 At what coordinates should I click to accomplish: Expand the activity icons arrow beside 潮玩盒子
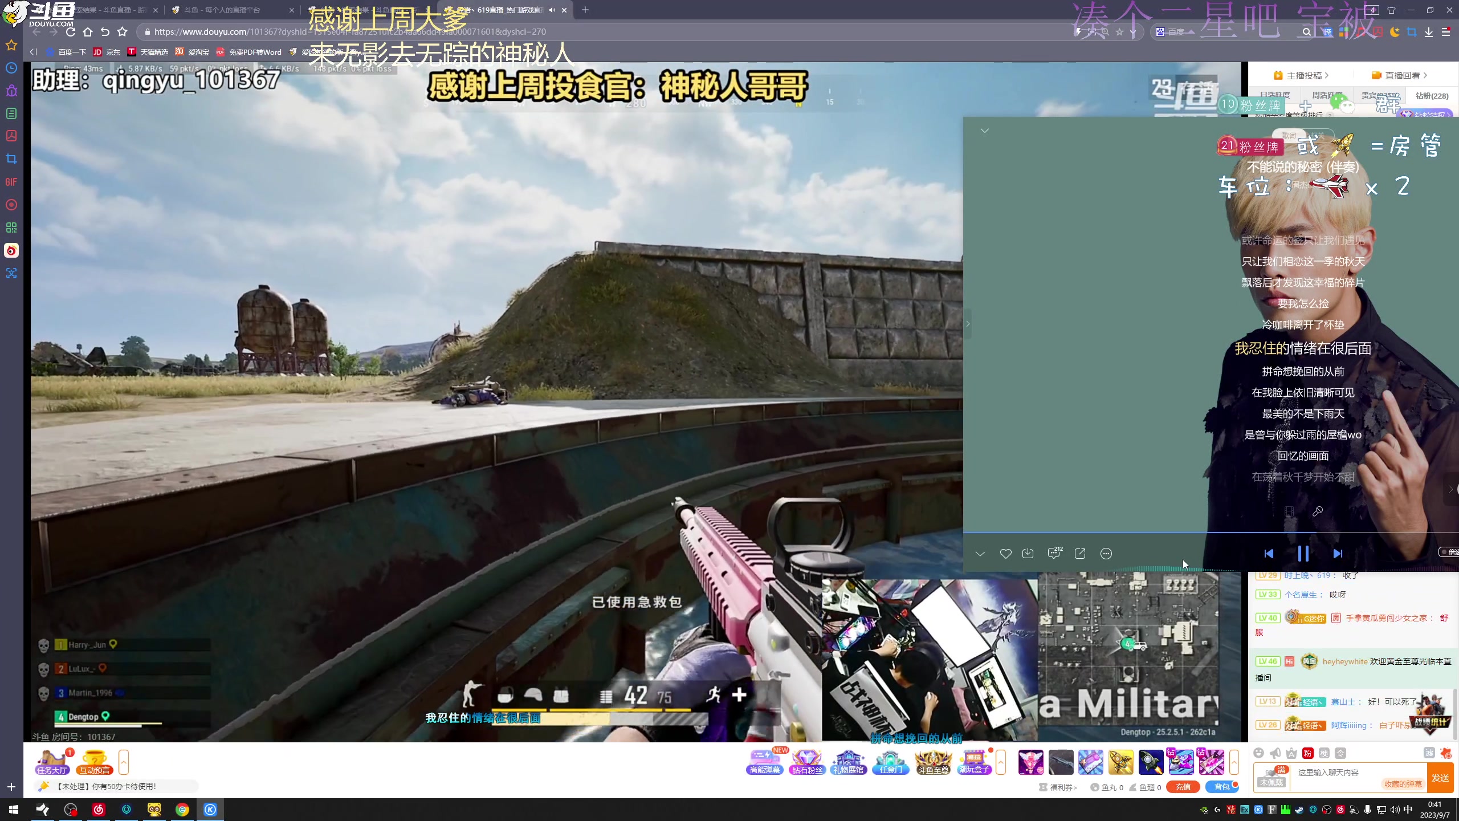click(1000, 762)
